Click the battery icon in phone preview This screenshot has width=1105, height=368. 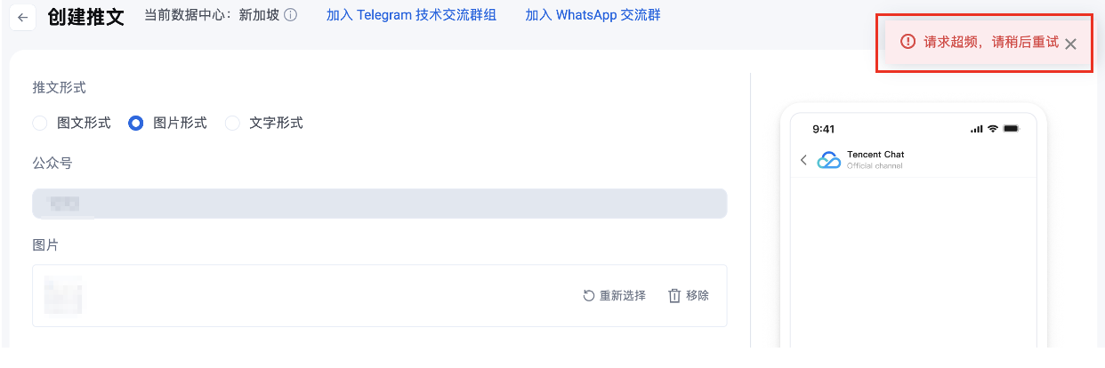click(x=1011, y=129)
